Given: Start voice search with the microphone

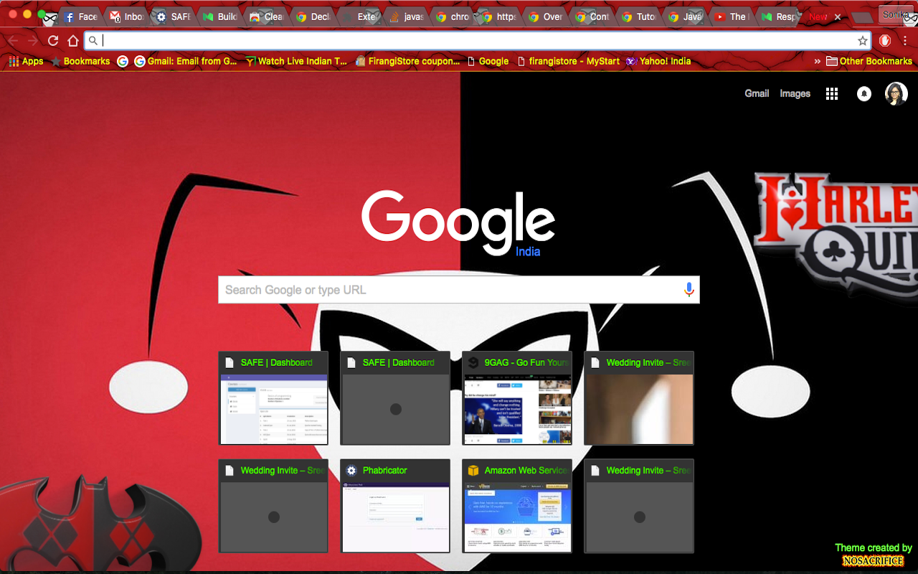Looking at the screenshot, I should 688,290.
